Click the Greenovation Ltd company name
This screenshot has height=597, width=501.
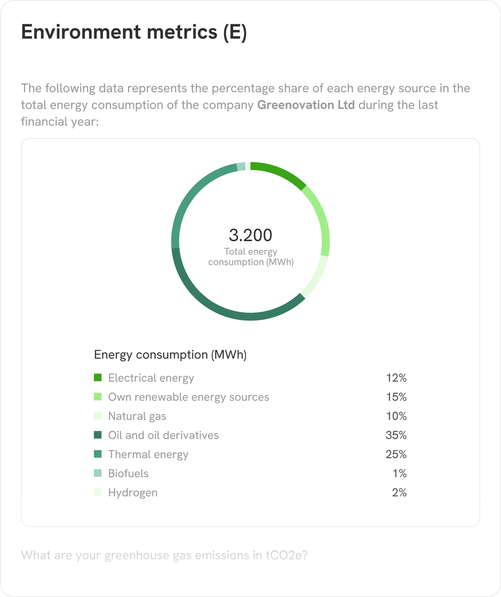[306, 105]
